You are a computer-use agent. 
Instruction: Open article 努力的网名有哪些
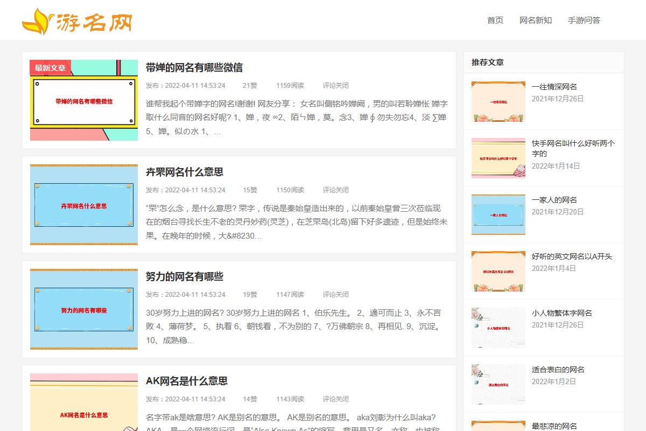tap(185, 276)
